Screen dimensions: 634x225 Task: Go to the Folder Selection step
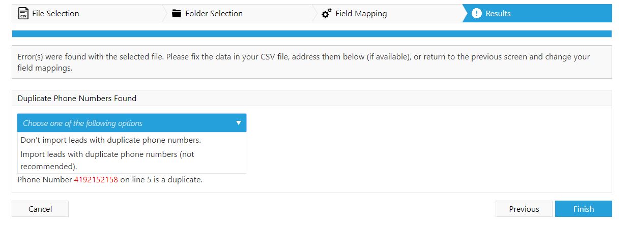214,14
